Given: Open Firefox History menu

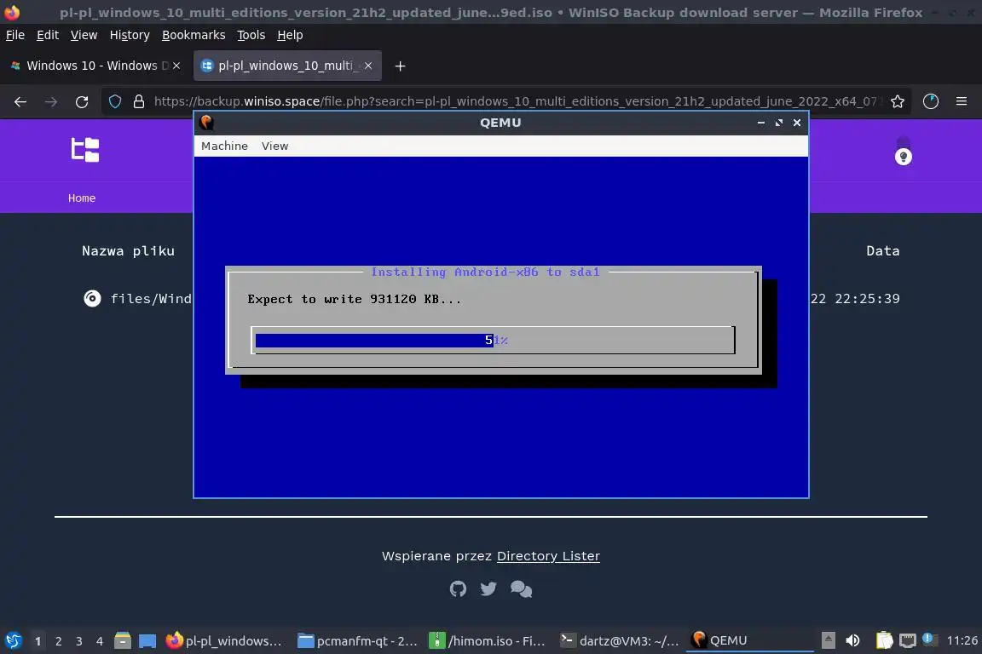Looking at the screenshot, I should [x=130, y=35].
